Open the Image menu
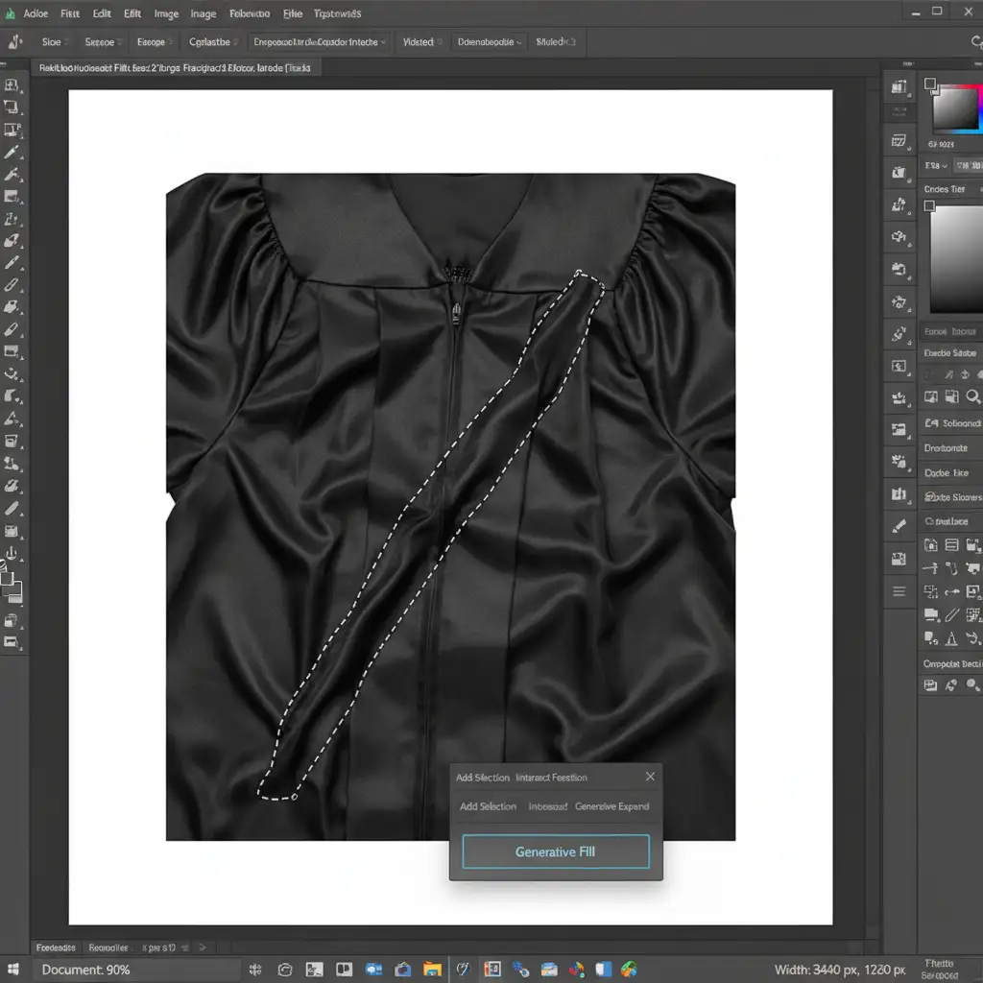The height and width of the screenshot is (983, 983). [166, 14]
